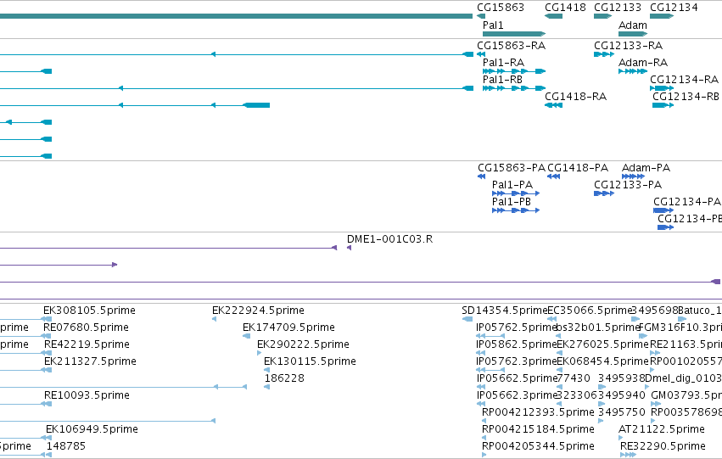
Task: Click exon glyph beneath Adam-RA label
Action: (633, 71)
